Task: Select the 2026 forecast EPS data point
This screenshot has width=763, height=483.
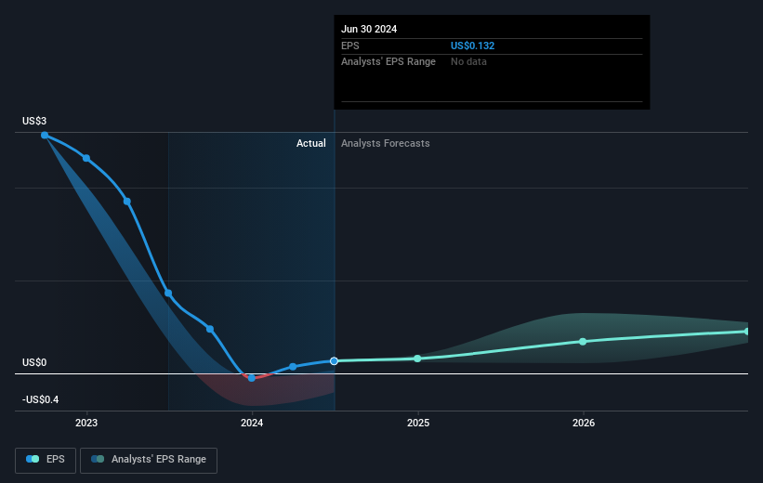Action: point(583,342)
